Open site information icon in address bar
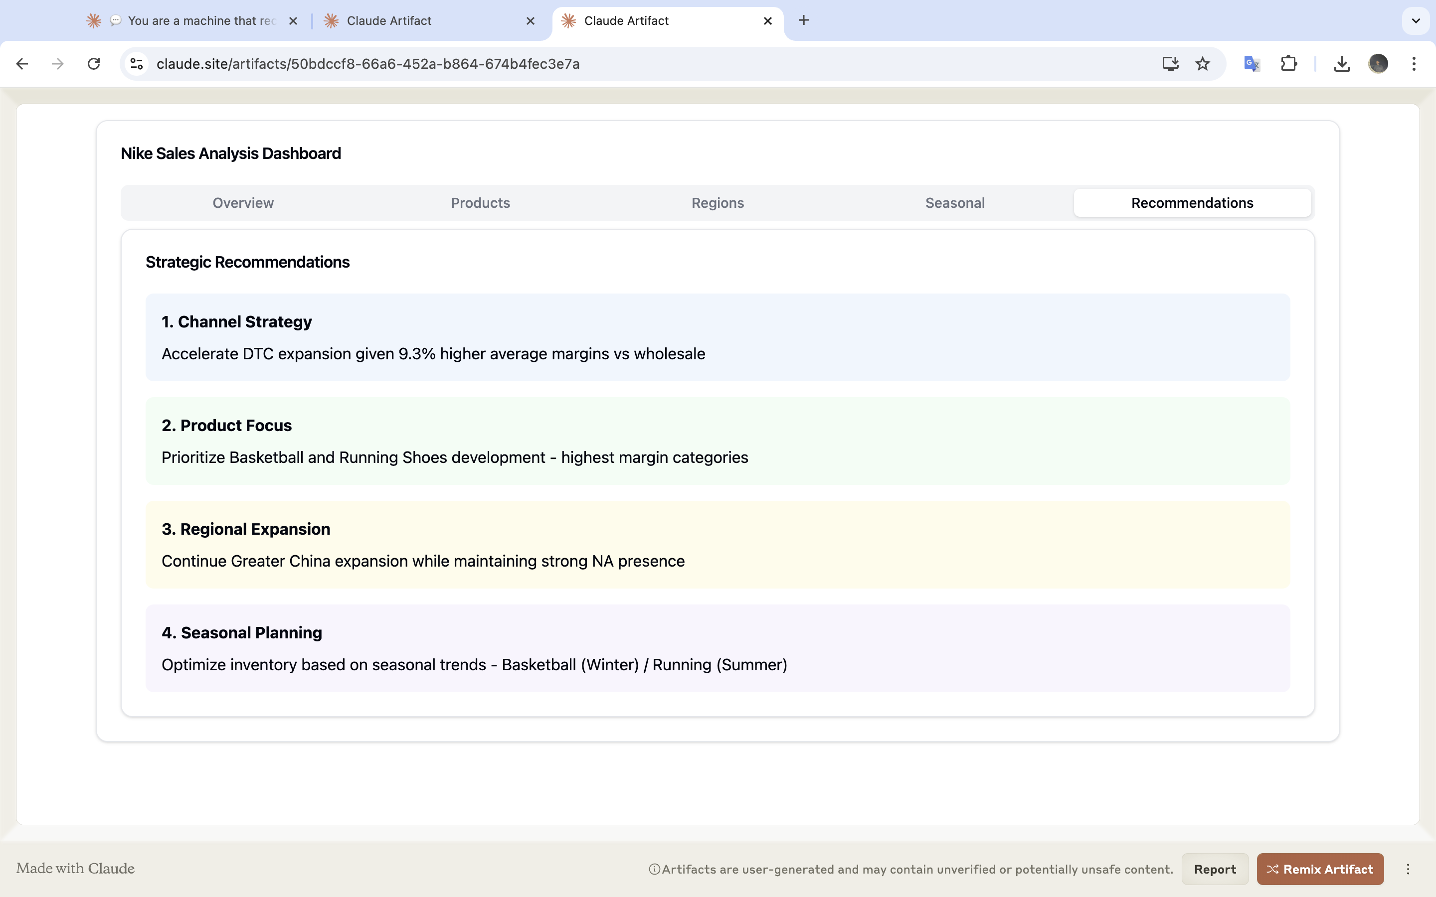Screen dimensions: 1436x897 click(x=137, y=63)
